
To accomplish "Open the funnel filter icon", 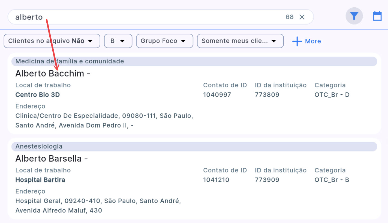I will pyautogui.click(x=354, y=16).
